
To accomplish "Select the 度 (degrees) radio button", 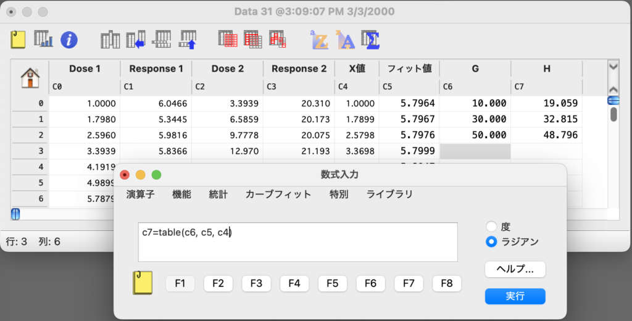I will point(492,227).
